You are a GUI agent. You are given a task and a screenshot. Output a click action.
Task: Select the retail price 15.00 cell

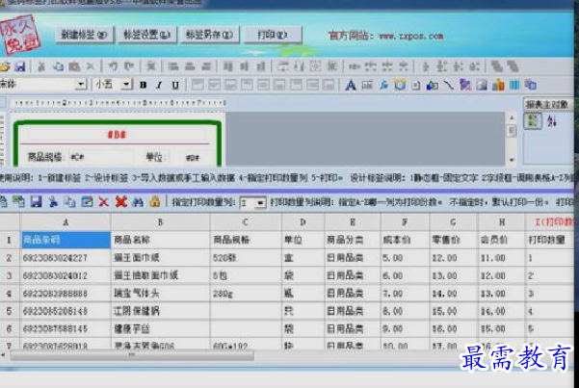(453, 311)
